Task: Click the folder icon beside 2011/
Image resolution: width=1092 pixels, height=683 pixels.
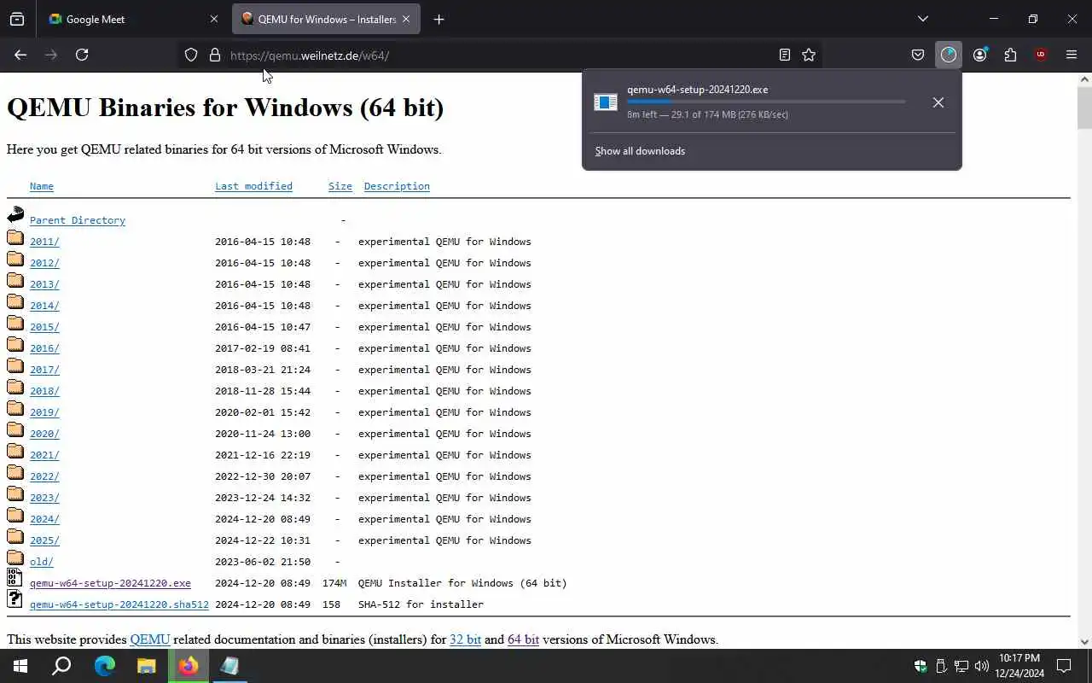Action: [x=15, y=237]
